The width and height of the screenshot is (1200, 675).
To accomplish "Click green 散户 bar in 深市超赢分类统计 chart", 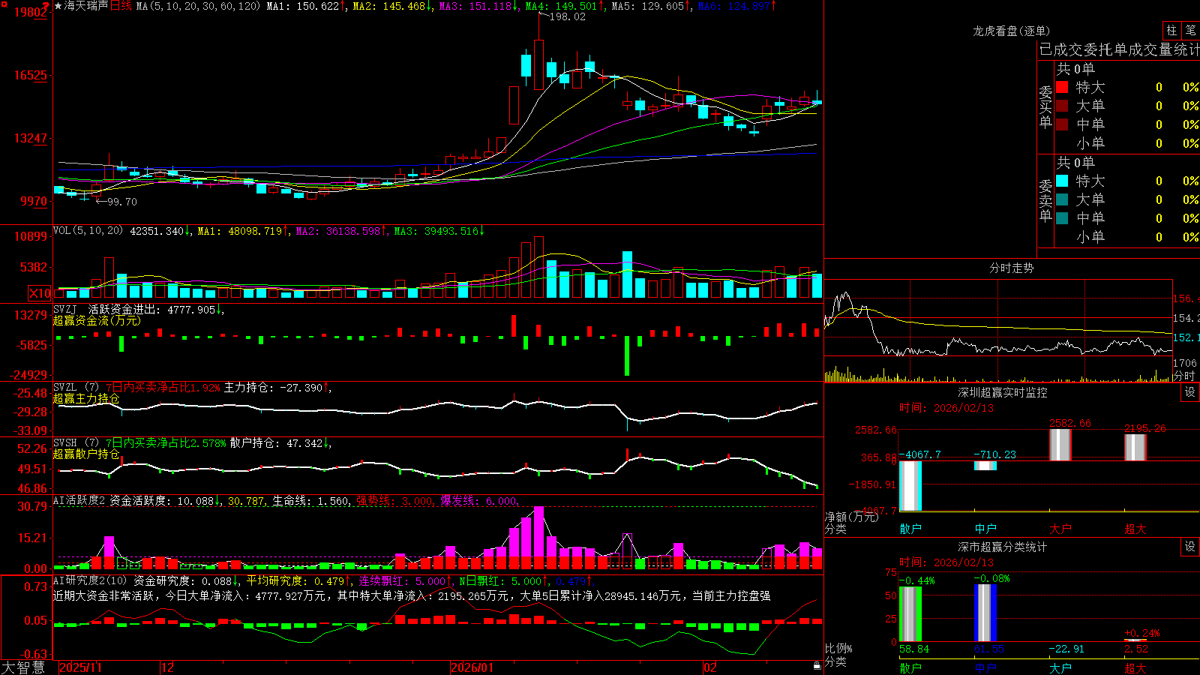I will pyautogui.click(x=910, y=614).
